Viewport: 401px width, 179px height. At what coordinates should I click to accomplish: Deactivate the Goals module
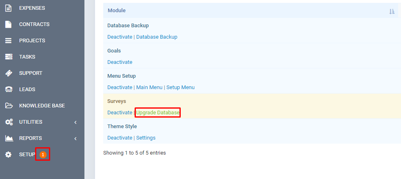pyautogui.click(x=120, y=62)
